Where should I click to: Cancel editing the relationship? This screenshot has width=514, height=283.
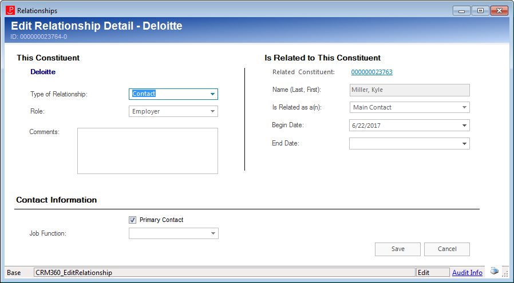click(x=447, y=249)
